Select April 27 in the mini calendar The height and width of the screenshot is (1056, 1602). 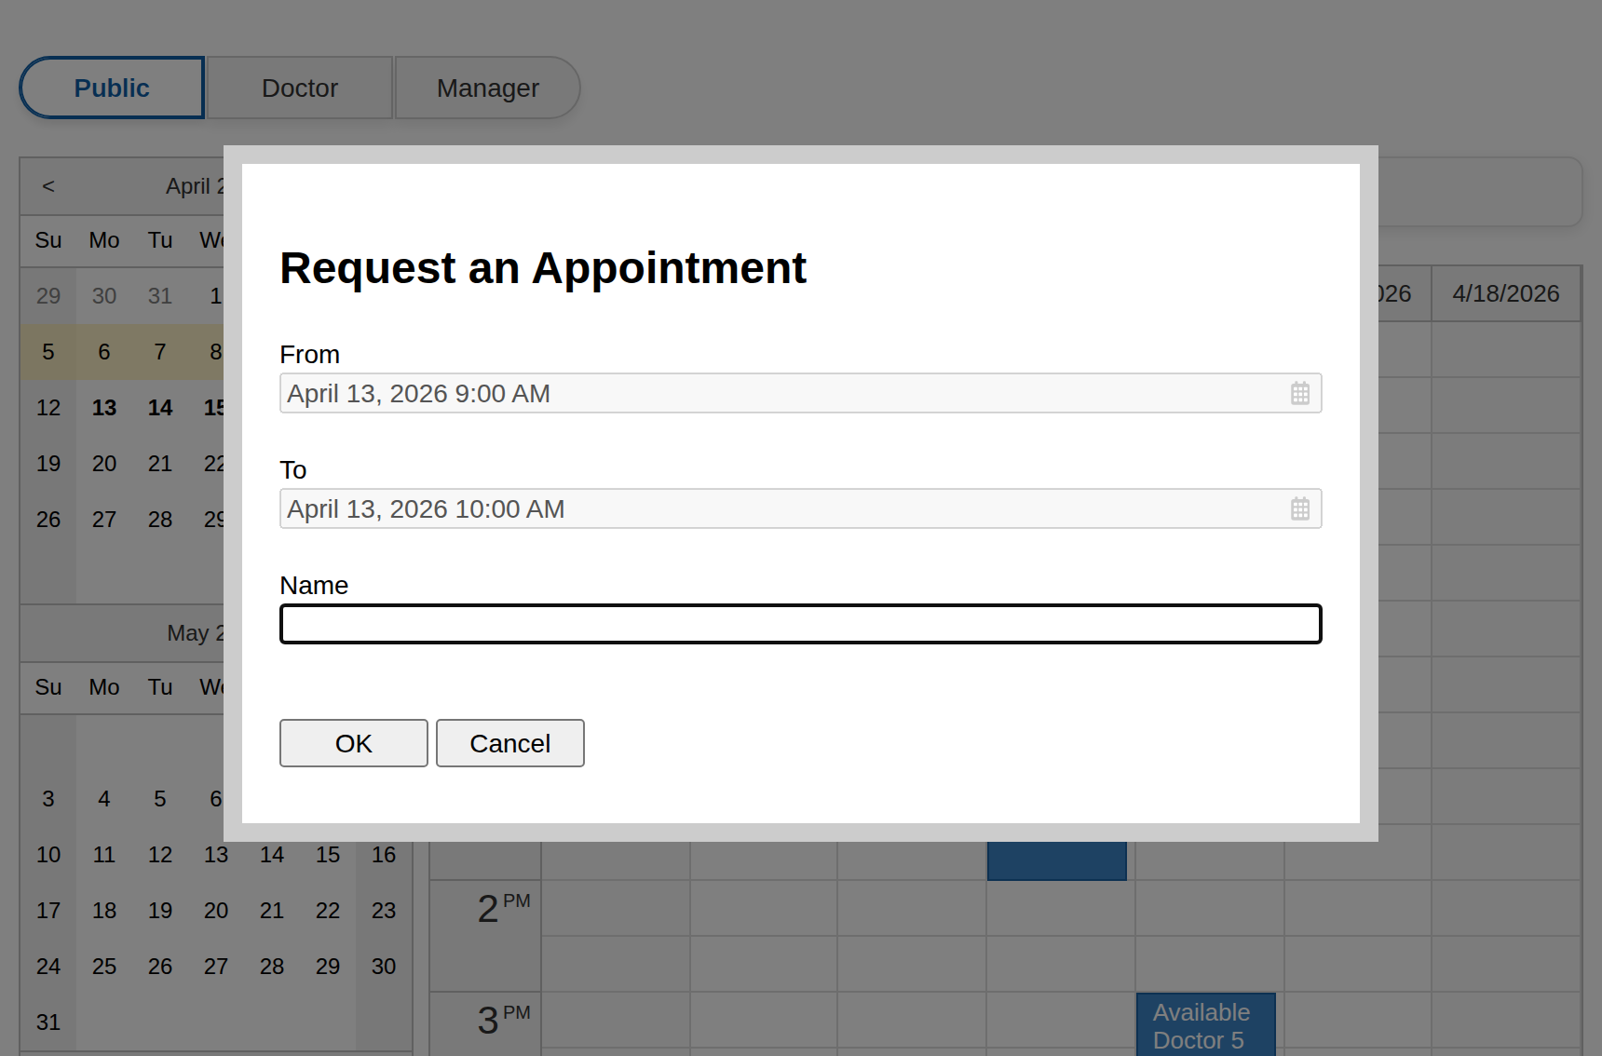pyautogui.click(x=103, y=519)
